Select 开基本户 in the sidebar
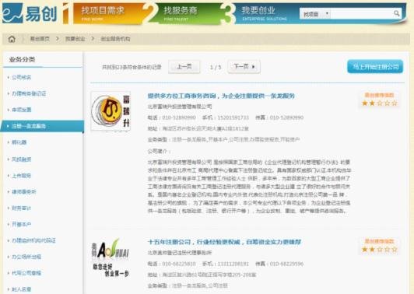Image resolution: width=414 pixels, height=294 pixels. [21, 224]
